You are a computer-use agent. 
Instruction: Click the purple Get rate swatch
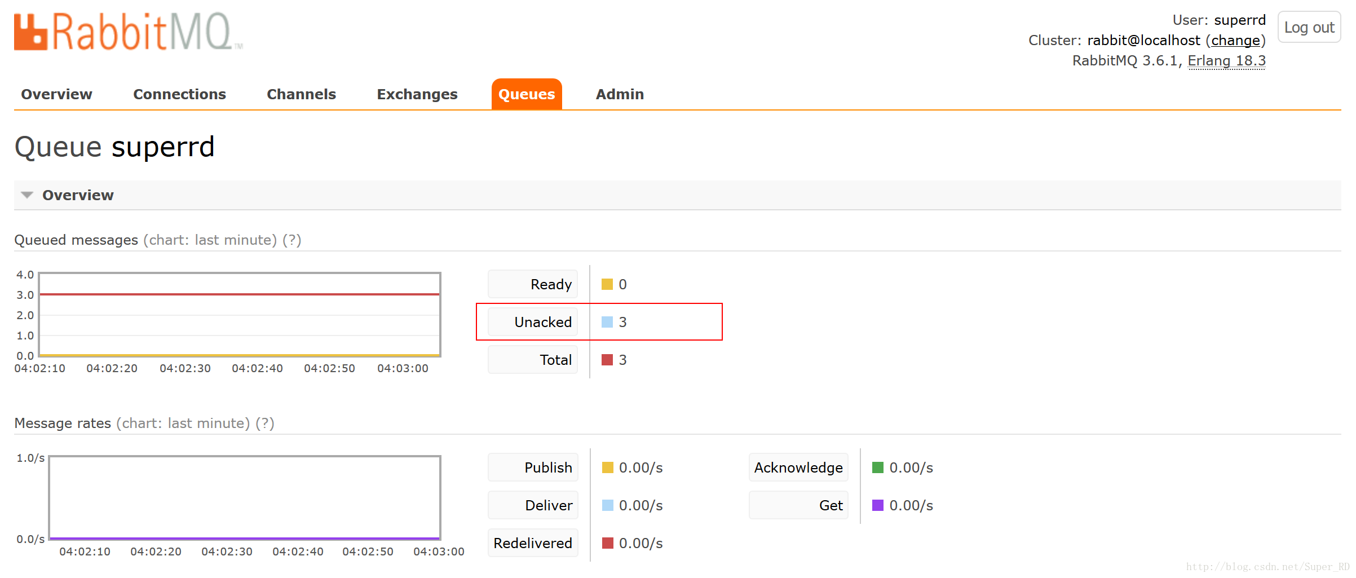(877, 505)
